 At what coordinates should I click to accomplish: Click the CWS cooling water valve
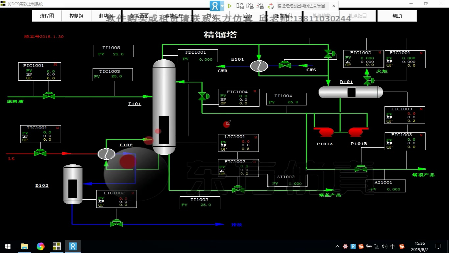[x=285, y=64]
